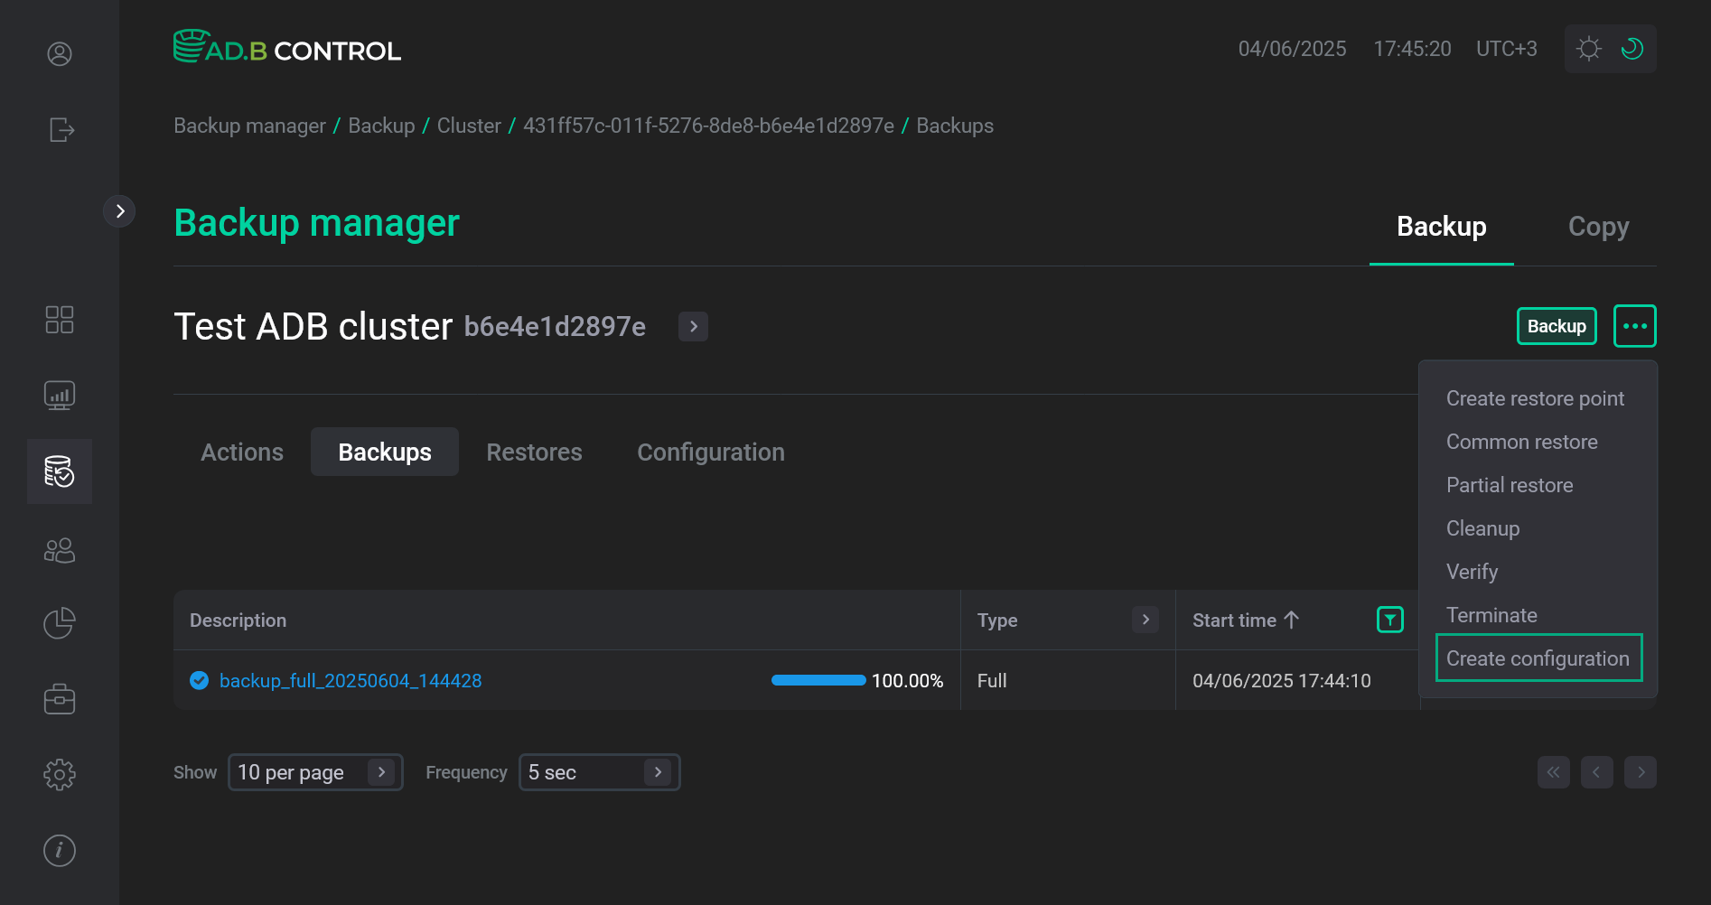Open the settings gear icon
Viewport: 1711px width, 905px height.
point(60,774)
